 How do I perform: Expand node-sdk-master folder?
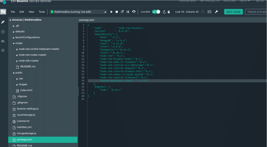click(17, 61)
